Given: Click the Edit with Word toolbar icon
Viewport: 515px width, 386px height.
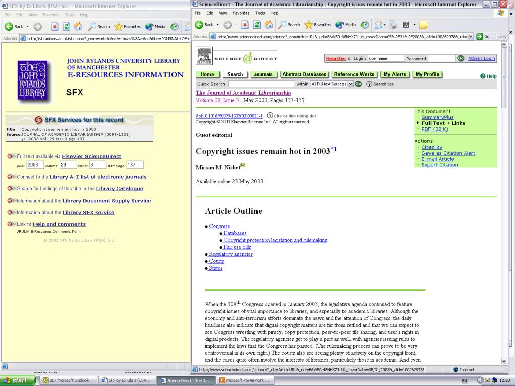Looking at the screenshot, I should (406, 25).
